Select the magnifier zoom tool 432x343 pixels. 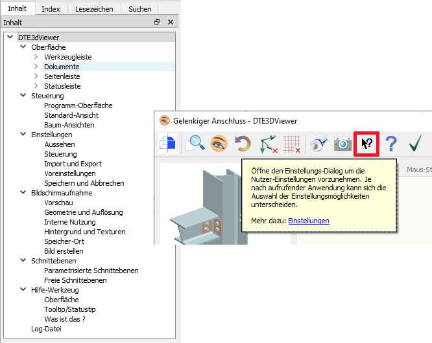tap(196, 144)
